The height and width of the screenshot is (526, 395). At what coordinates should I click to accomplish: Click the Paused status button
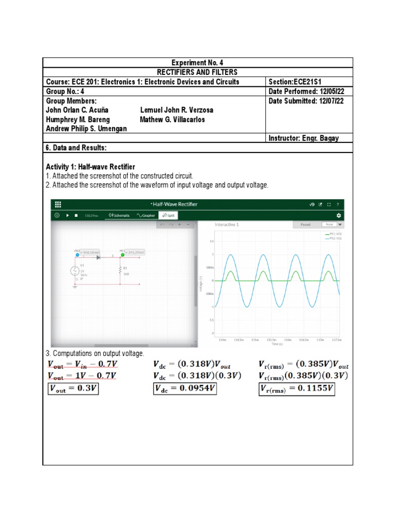click(306, 224)
